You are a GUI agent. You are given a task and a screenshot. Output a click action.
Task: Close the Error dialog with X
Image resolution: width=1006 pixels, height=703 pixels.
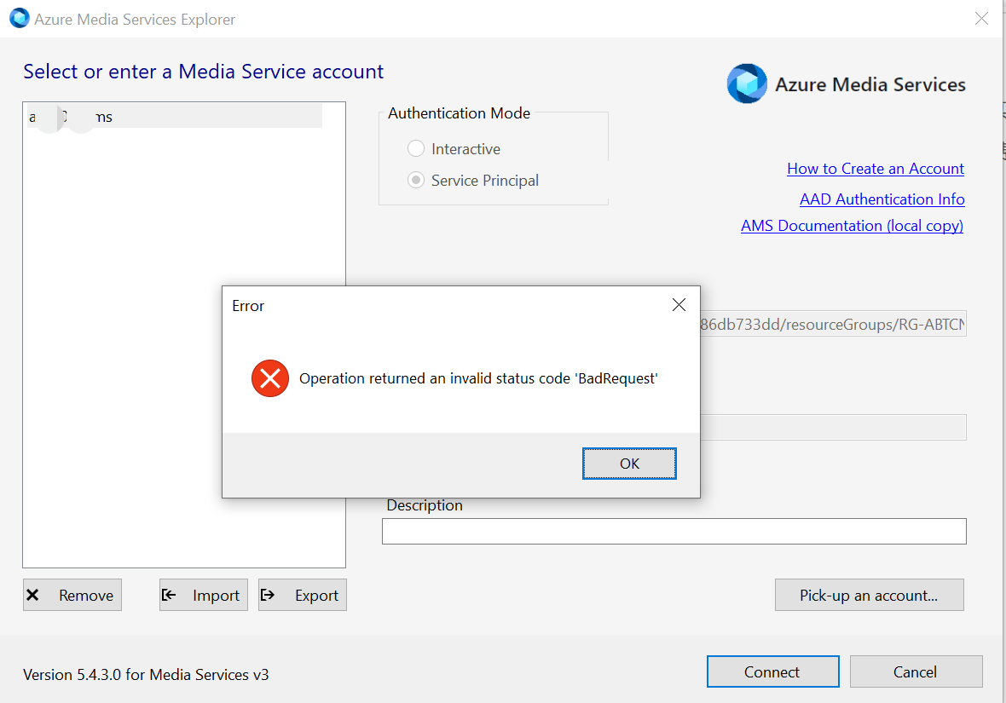[679, 305]
